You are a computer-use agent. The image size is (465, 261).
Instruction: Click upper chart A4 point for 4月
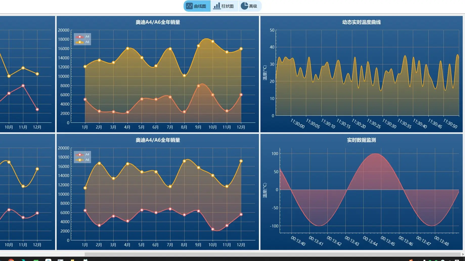pyautogui.click(x=127, y=112)
